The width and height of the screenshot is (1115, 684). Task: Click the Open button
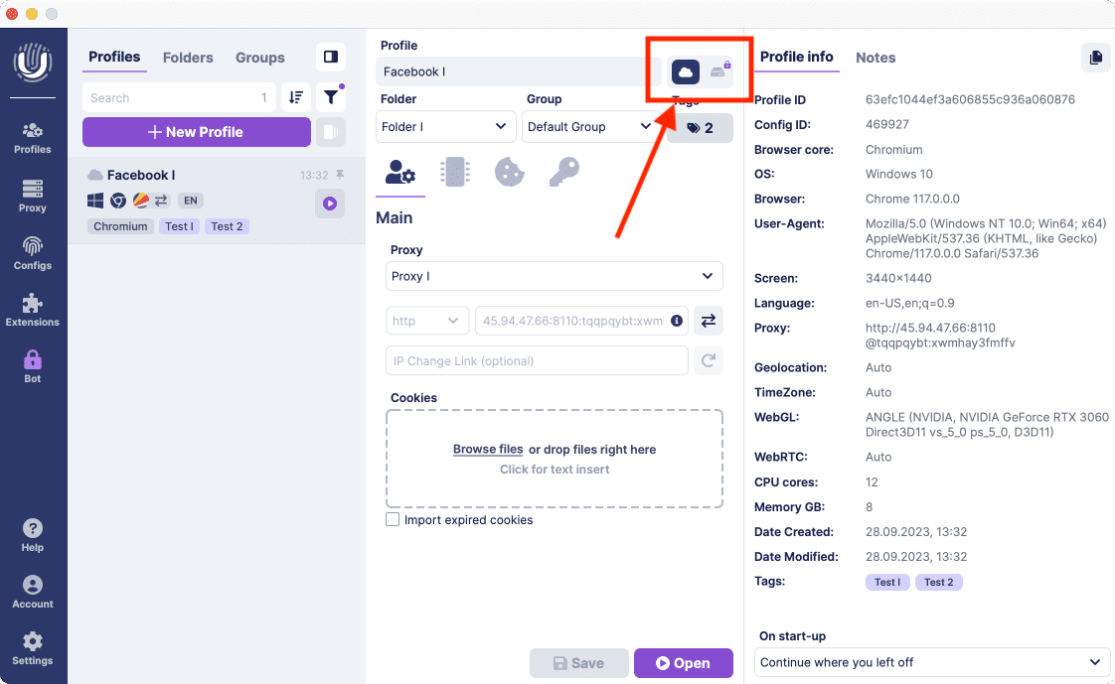point(684,663)
